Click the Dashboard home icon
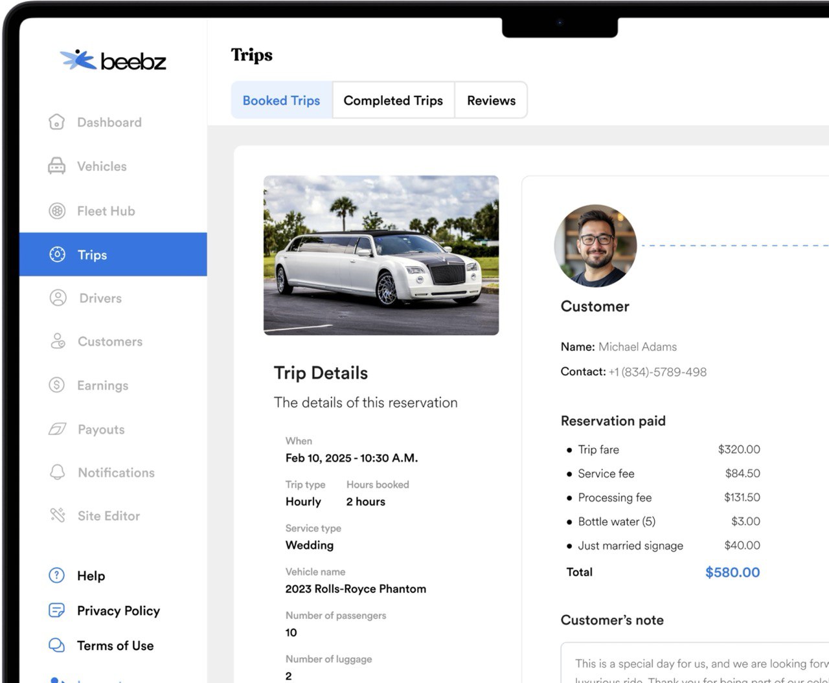 pyautogui.click(x=57, y=122)
